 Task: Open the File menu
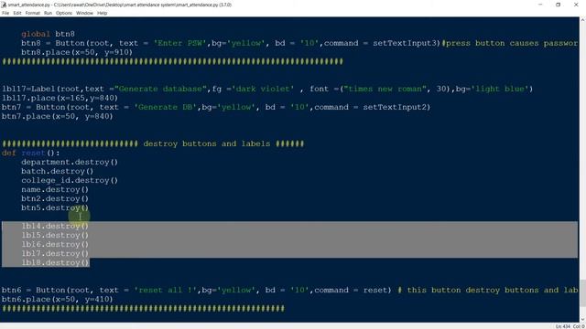pos(5,13)
